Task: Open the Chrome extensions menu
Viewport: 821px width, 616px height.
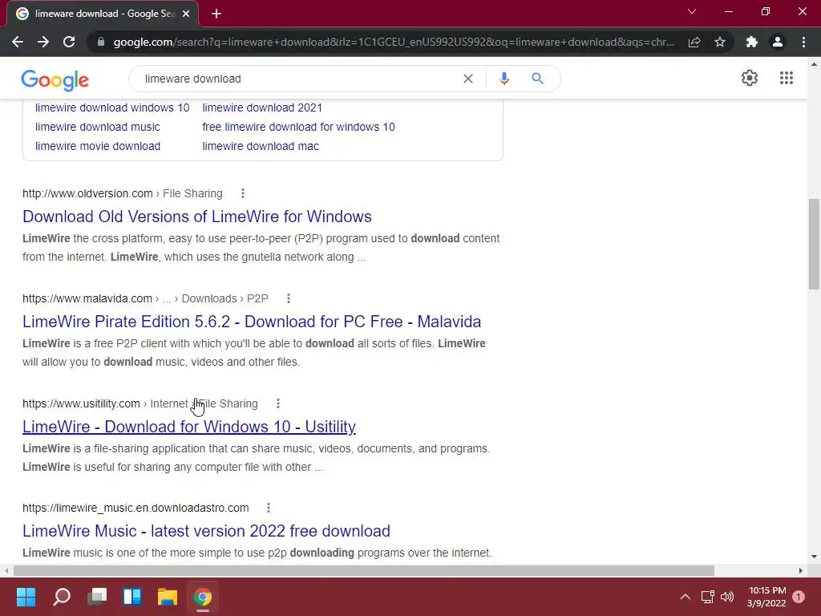Action: click(752, 42)
